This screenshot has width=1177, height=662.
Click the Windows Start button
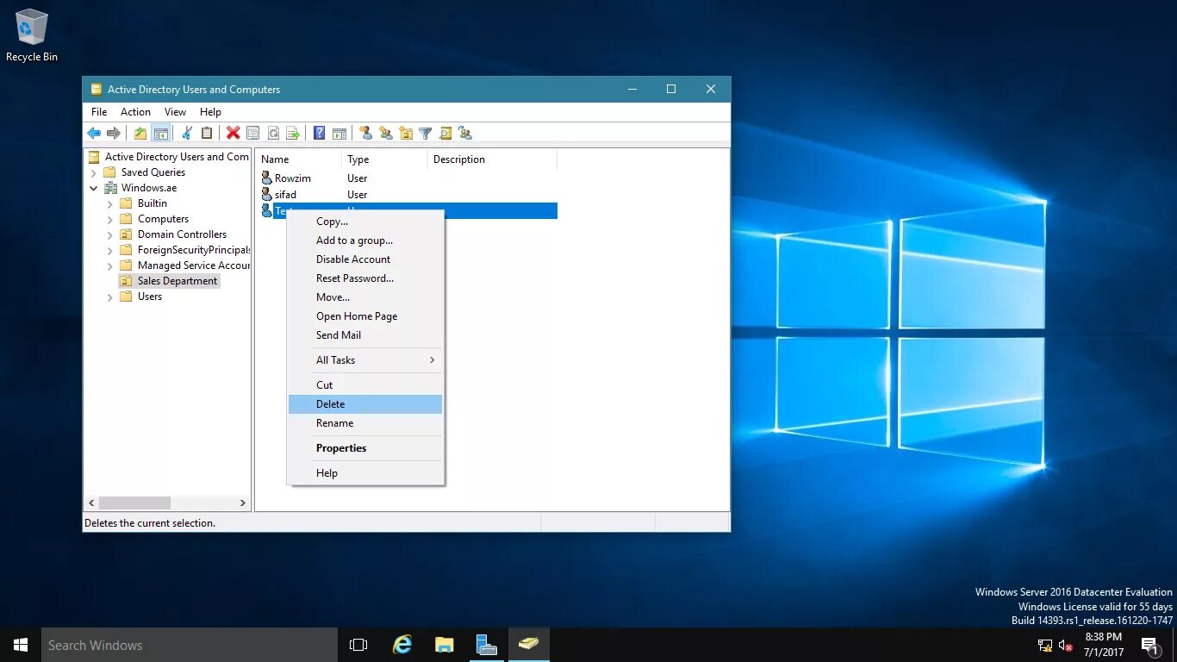(21, 645)
